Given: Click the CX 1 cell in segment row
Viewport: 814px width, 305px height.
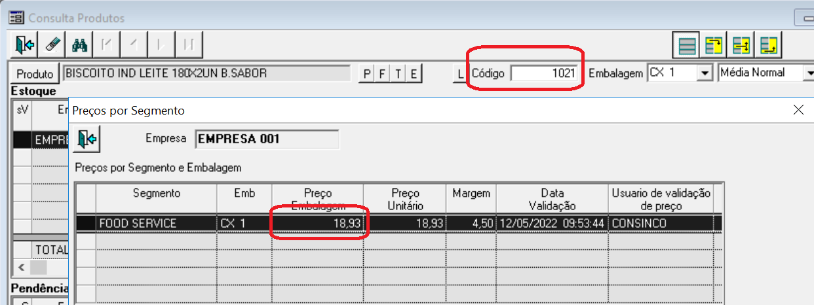Looking at the screenshot, I should (x=244, y=223).
